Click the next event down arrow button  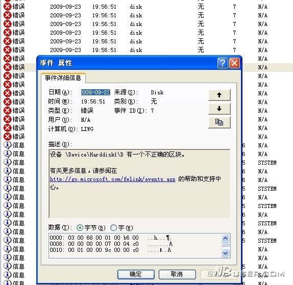(219, 109)
